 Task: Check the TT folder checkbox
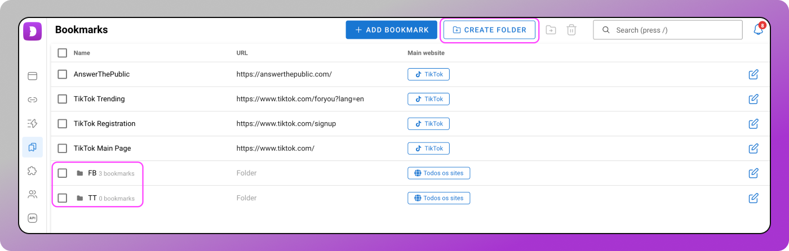pyautogui.click(x=63, y=198)
